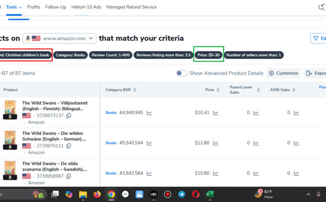Open Parent Level Sales chart for Finnish edition
The image size is (326, 202).
pos(256,113)
